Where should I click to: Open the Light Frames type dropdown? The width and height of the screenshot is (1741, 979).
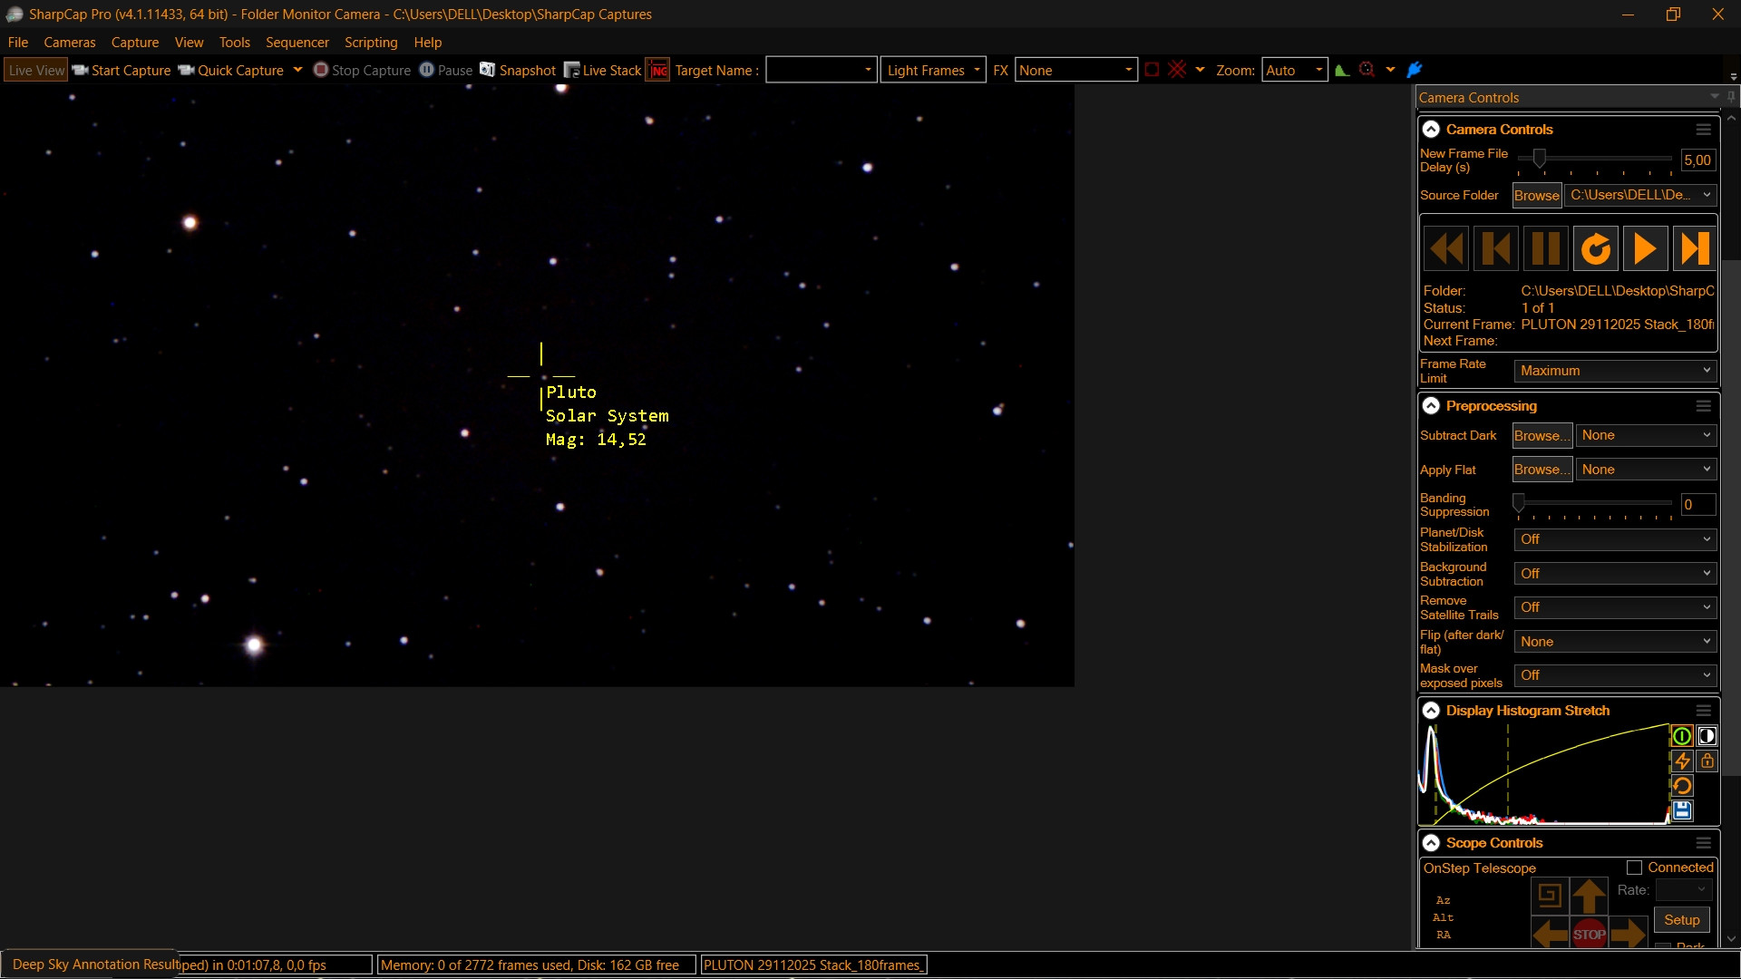(x=933, y=70)
